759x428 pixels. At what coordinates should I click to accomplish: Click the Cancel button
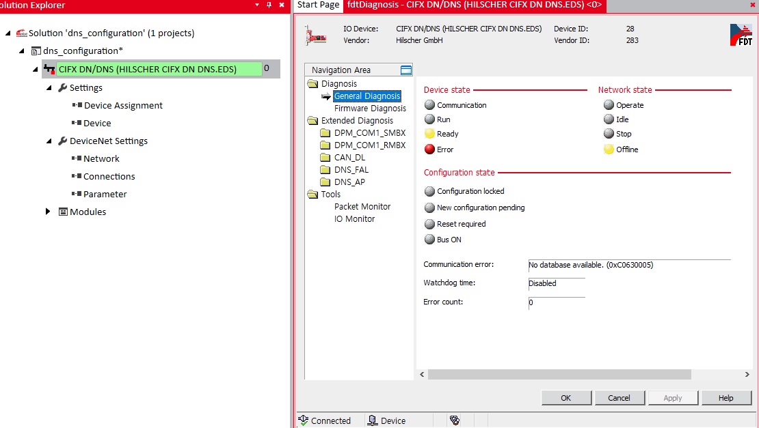pyautogui.click(x=619, y=397)
